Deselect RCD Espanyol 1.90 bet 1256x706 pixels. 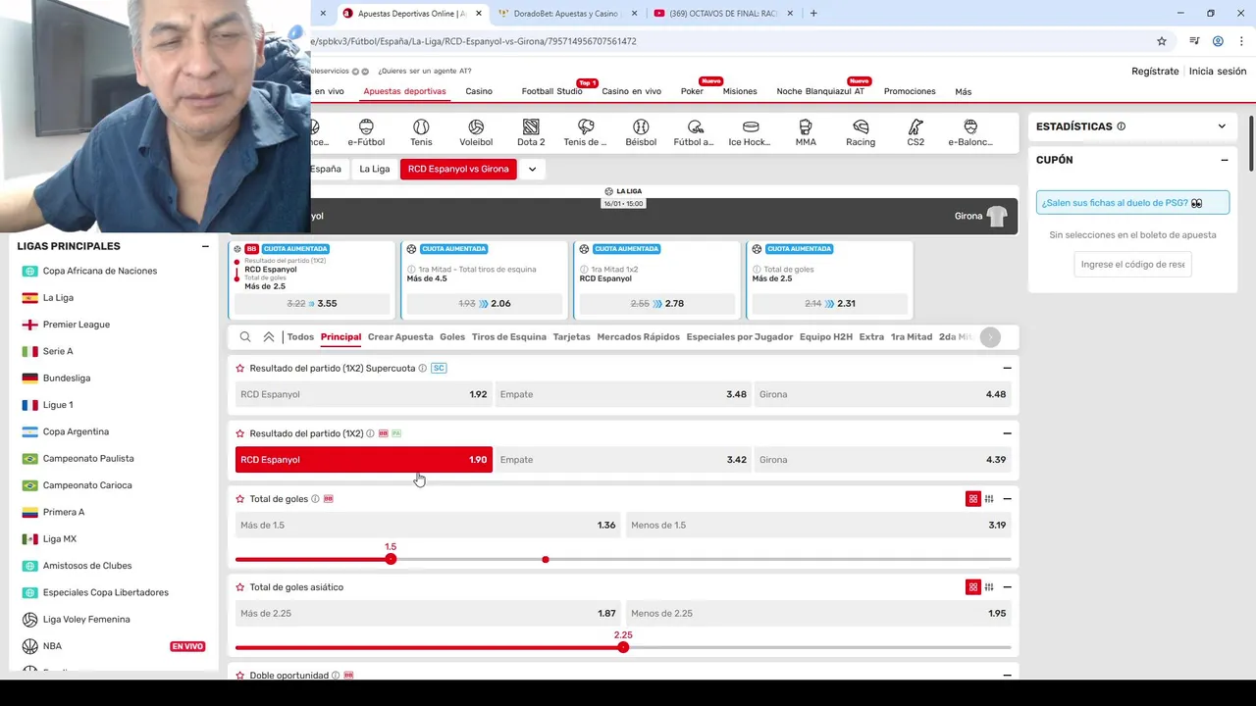click(364, 460)
